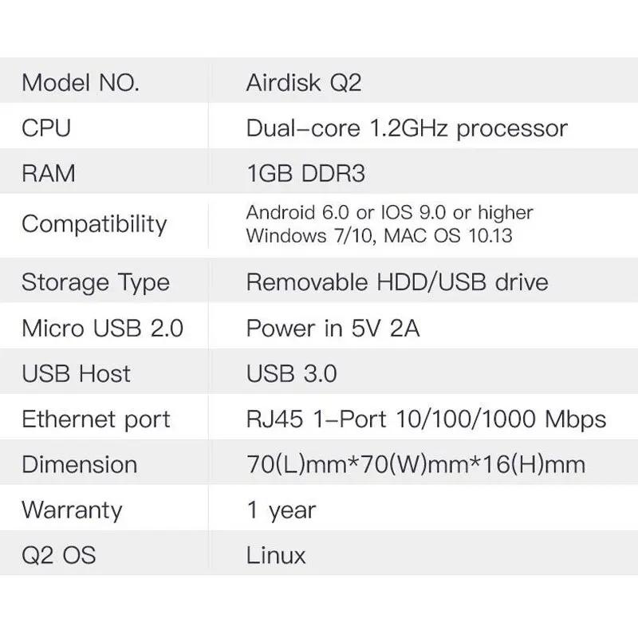Click the CPU row label
The height and width of the screenshot is (638, 638).
[46, 128]
